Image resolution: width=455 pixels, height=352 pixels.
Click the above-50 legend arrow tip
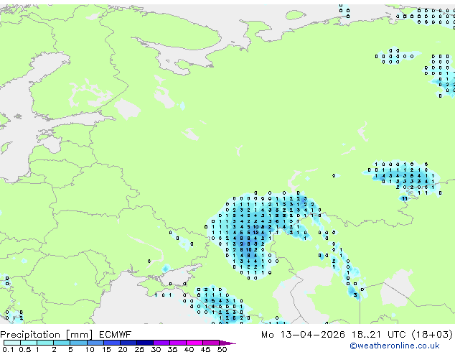[x=227, y=343]
